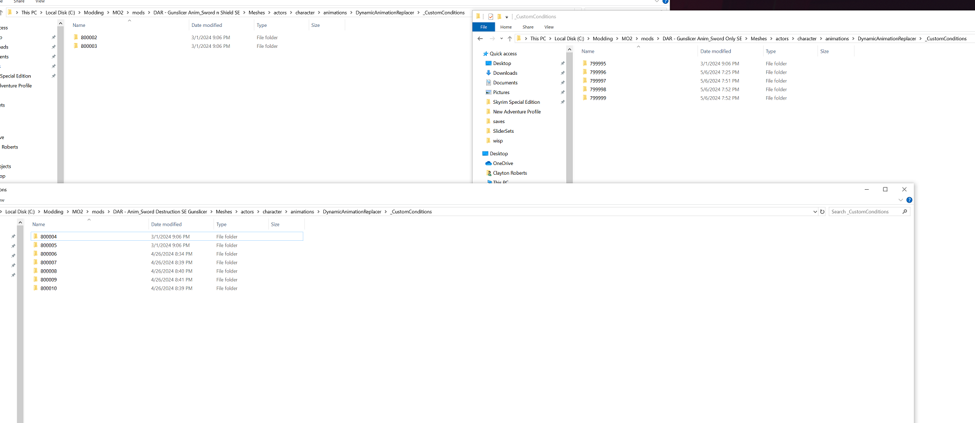This screenshot has width=975, height=423.
Task: Click animations breadcrumb in Sword n Shield window
Action: point(335,12)
